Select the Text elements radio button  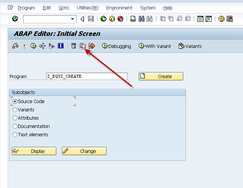pyautogui.click(x=15, y=134)
